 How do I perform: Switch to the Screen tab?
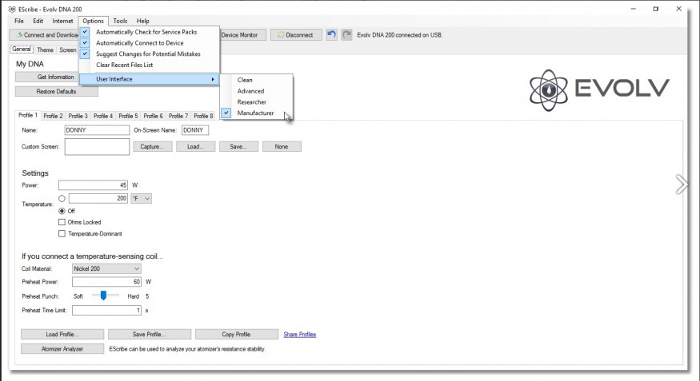coord(68,50)
